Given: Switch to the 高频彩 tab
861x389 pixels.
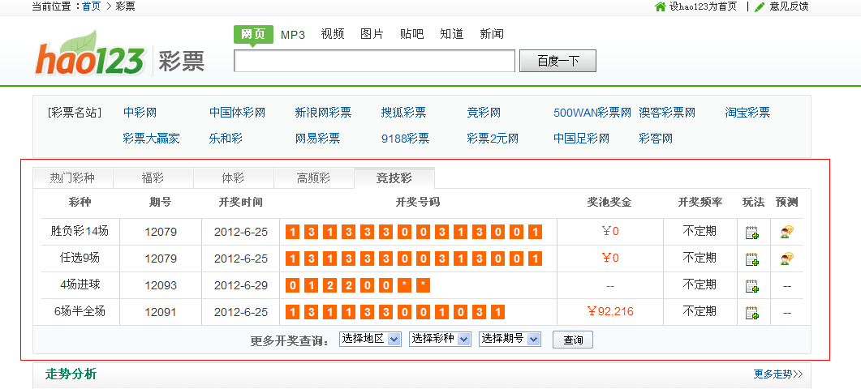Looking at the screenshot, I should click(313, 178).
